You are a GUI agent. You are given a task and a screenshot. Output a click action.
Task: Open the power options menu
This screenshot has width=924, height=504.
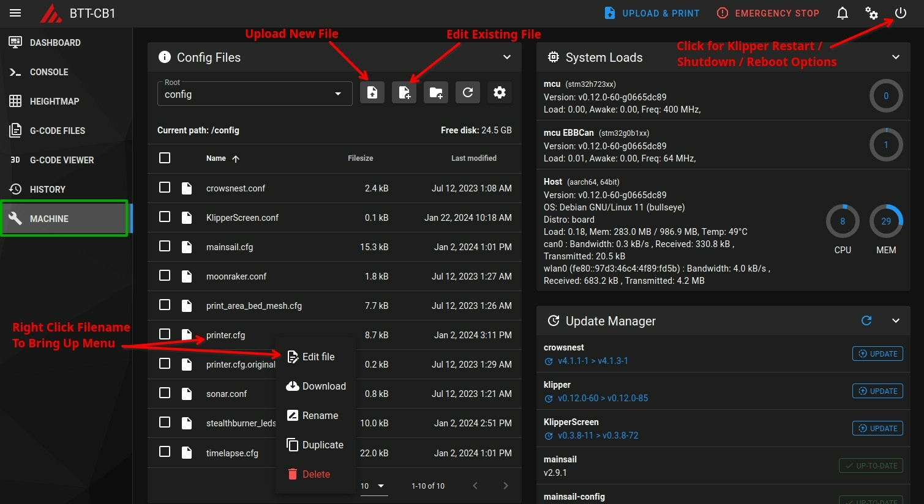(x=900, y=13)
